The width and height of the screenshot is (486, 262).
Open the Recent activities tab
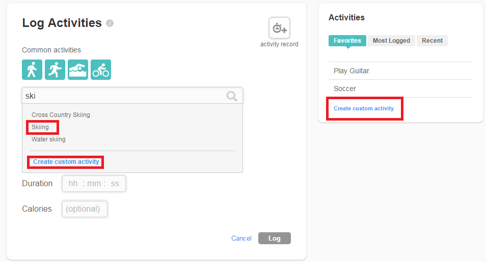tap(432, 41)
